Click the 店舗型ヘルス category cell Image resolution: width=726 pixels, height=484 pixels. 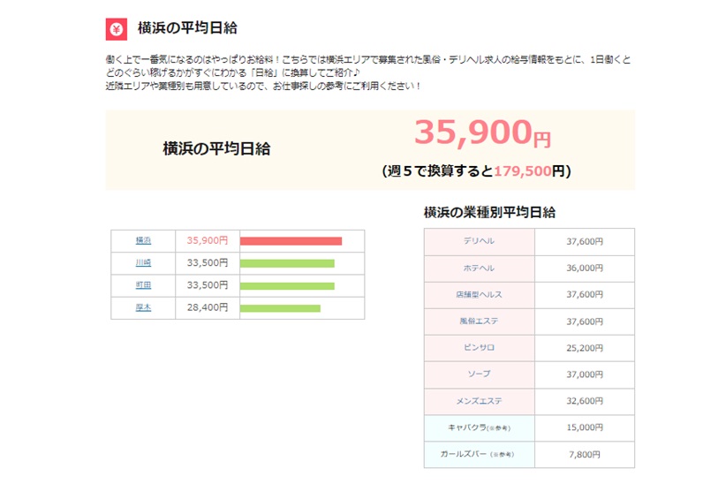pos(479,294)
